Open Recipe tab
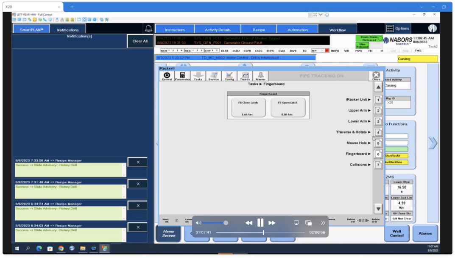 259,30
